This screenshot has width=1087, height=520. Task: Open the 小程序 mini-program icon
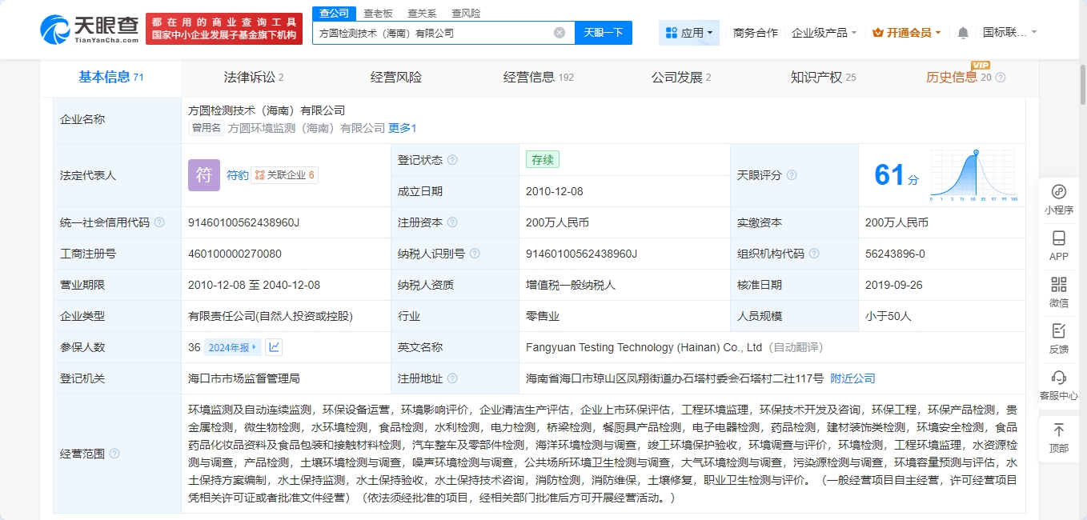1058,192
